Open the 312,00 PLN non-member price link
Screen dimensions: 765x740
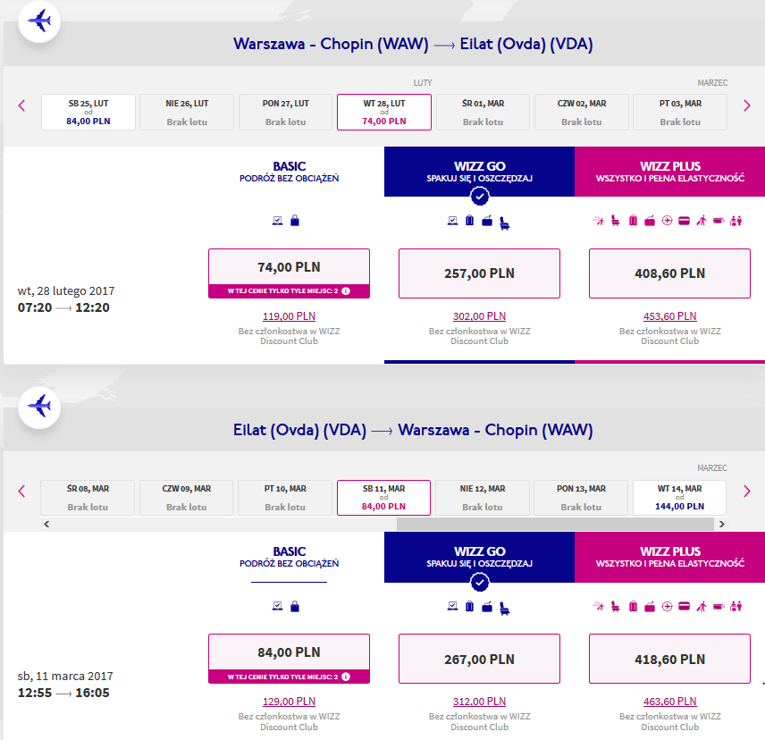(479, 702)
